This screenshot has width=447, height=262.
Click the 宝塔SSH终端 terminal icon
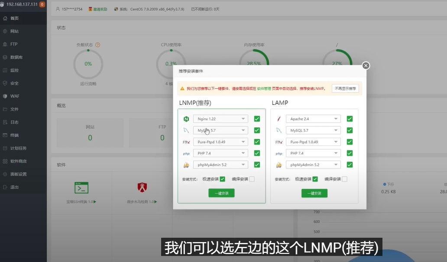point(81,188)
